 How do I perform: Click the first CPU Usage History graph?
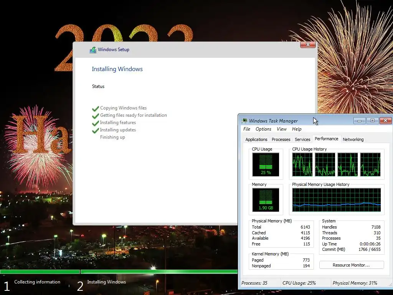[x=302, y=164]
